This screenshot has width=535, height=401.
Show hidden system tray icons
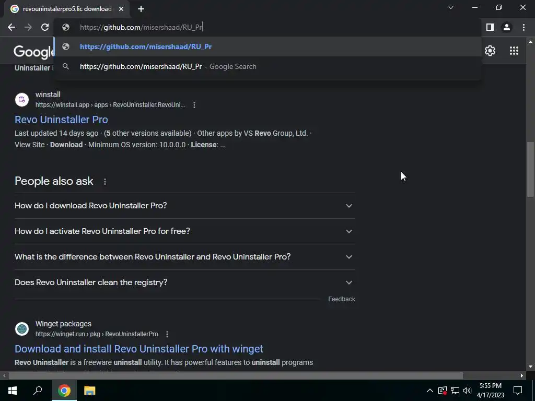pyautogui.click(x=430, y=391)
